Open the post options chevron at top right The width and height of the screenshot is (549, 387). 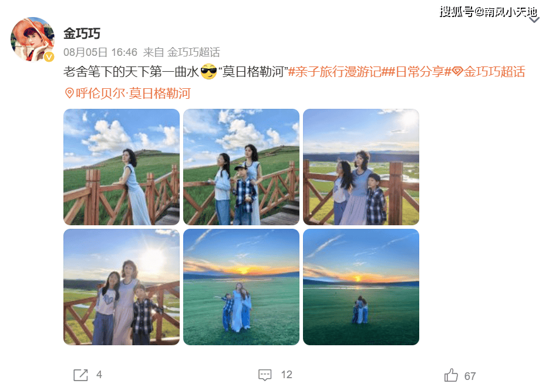534,21
